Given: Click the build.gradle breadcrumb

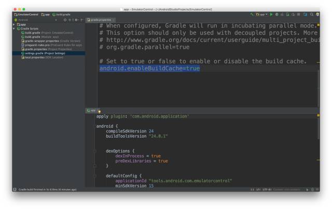Looking at the screenshot, I should (x=61, y=14).
